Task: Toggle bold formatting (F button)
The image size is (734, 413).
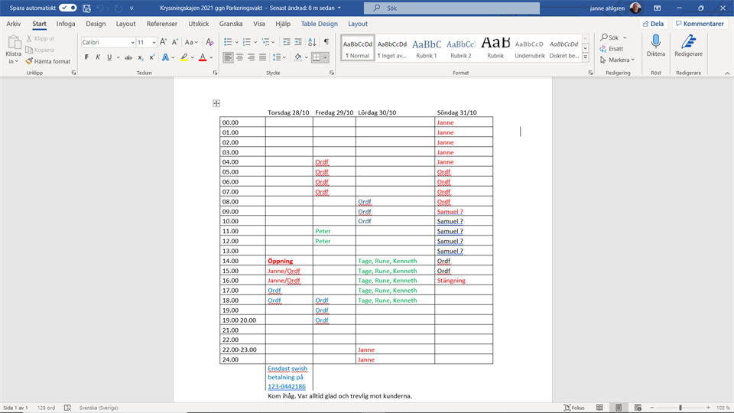Action: coord(86,57)
